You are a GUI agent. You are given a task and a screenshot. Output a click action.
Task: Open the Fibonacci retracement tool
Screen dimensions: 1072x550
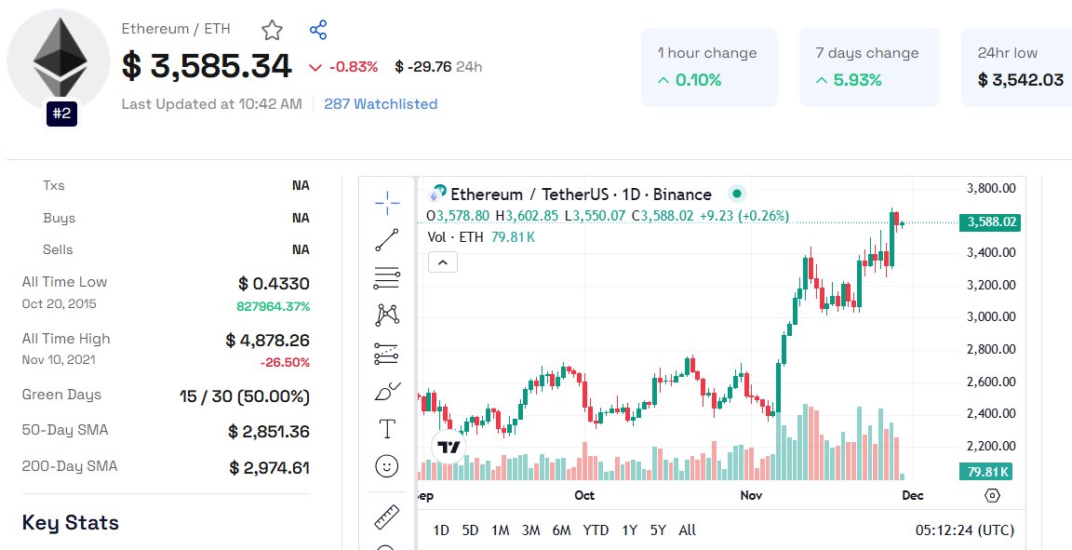click(x=387, y=278)
